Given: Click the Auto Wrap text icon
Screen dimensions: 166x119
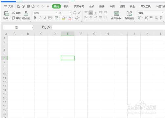Looking at the screenshot, I should tap(129, 13).
